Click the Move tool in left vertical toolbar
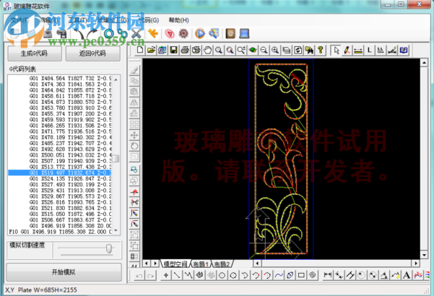Screen dimensions: 434x296 [x=134, y=135]
